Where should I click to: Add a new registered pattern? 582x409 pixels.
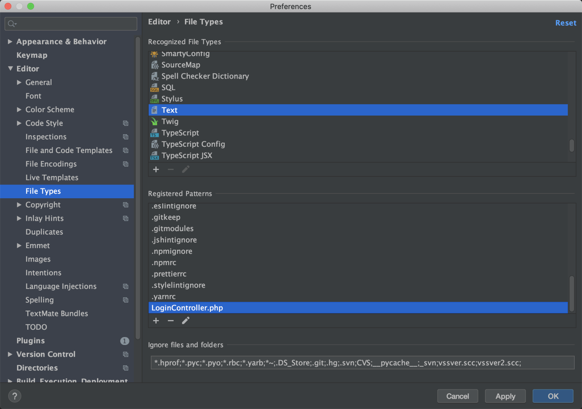point(156,320)
